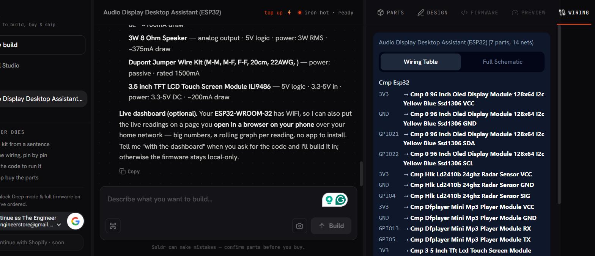The image size is (595, 256).
Task: Click the chat area scrollbar
Action: pos(361,174)
